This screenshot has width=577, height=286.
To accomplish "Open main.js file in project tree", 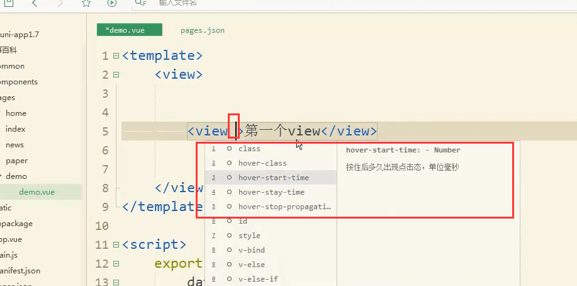I will point(9,255).
